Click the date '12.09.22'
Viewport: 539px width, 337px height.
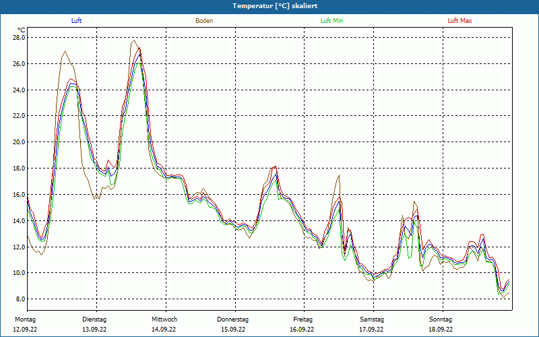[x=25, y=330]
